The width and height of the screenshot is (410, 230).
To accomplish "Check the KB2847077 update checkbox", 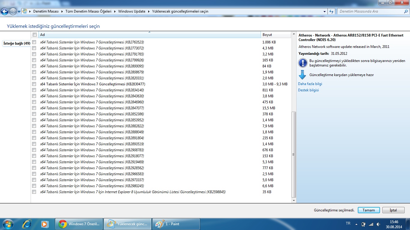I will pos(34,108).
